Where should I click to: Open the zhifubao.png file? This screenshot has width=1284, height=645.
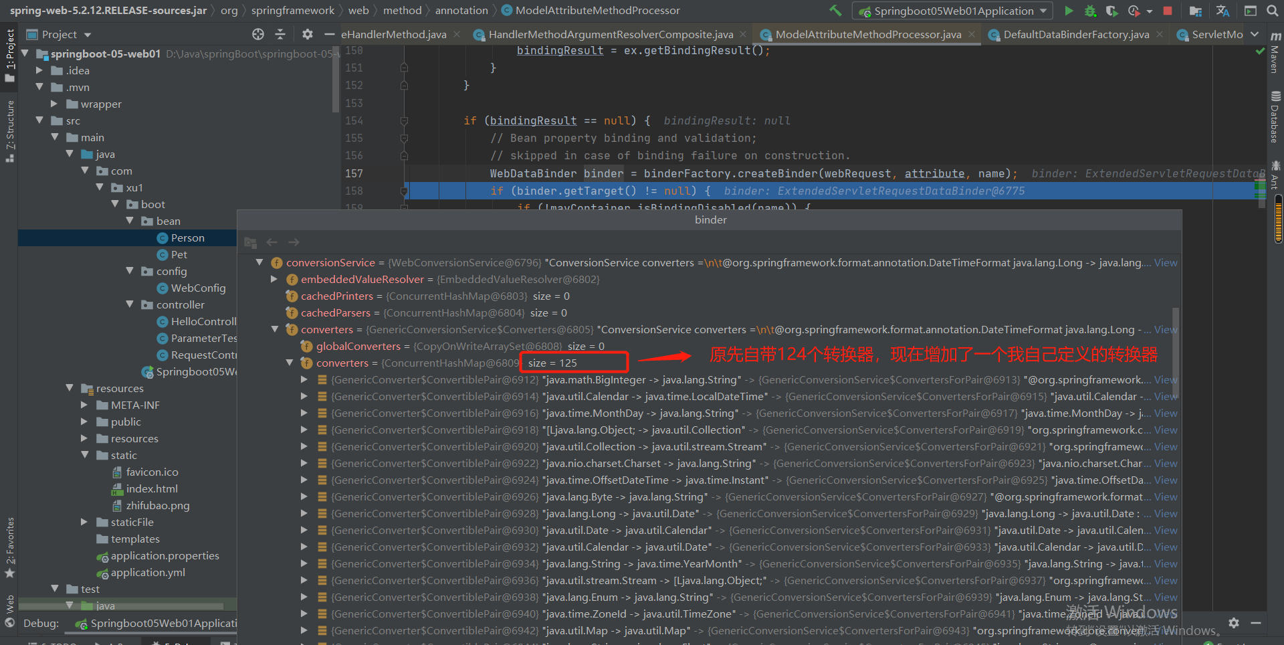click(150, 505)
